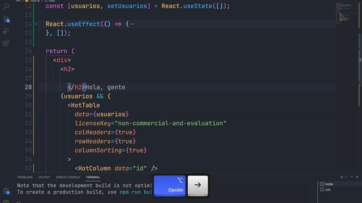Click the opening <div> tag on line 25

click(62, 60)
